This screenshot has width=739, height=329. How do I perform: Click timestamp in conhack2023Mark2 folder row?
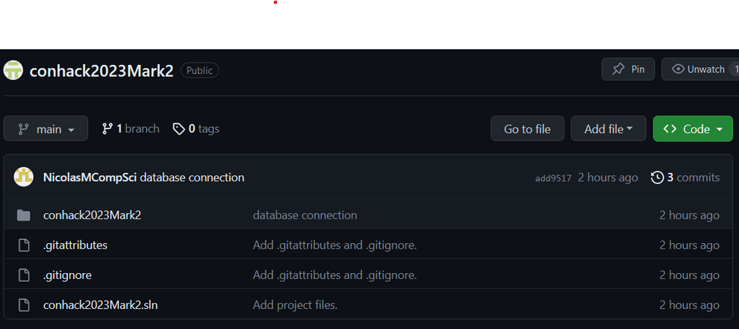tap(690, 216)
